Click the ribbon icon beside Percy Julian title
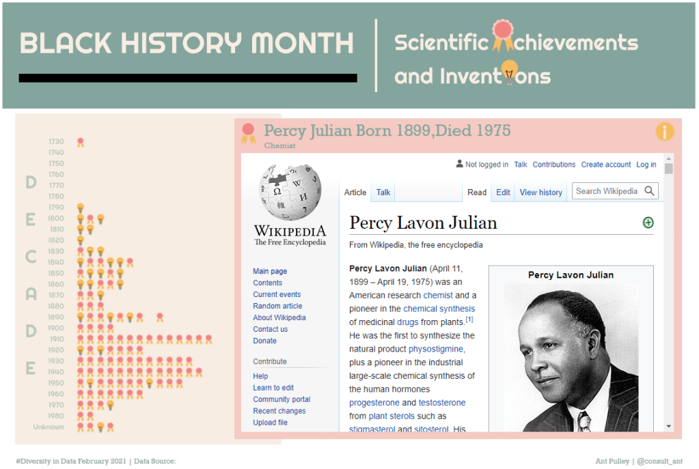Viewport: 699px width, 469px height. pyautogui.click(x=249, y=133)
